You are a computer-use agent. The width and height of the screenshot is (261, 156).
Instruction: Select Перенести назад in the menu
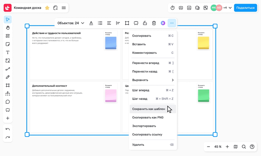coord(153,71)
